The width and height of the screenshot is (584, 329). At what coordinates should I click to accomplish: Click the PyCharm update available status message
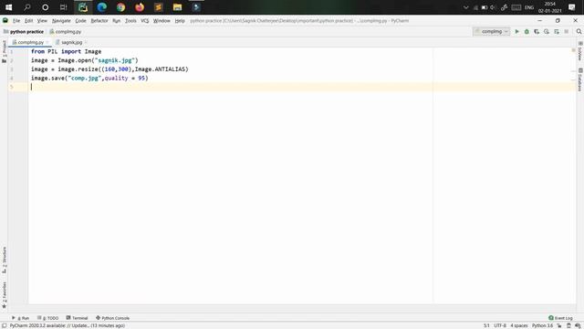68,325
